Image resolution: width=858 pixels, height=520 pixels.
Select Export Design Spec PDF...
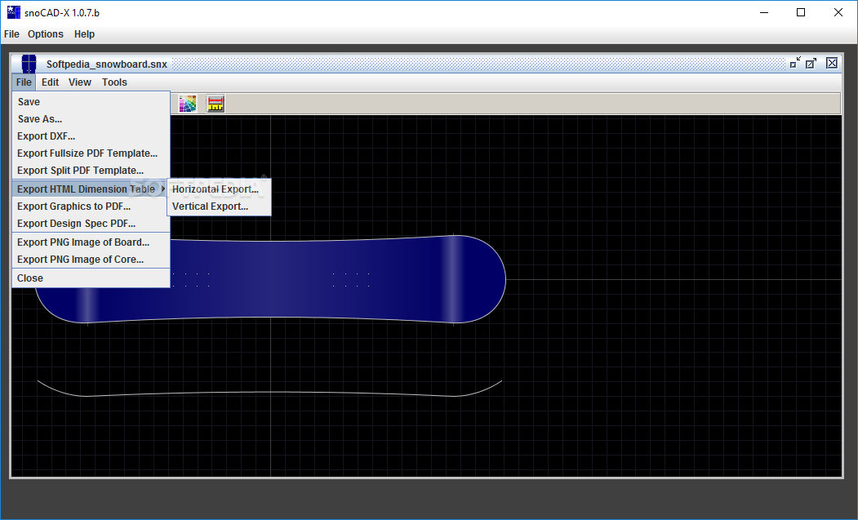91,224
